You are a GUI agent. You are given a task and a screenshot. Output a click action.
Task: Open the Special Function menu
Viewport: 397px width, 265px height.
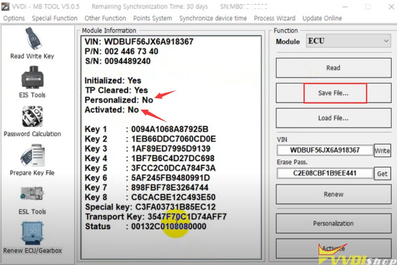(55, 18)
